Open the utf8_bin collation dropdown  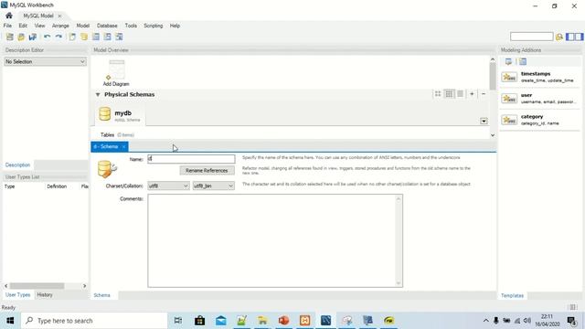pos(213,186)
